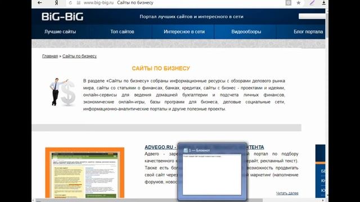Reload the page with the refresh icon
Viewport: 360px width, 202px height.
[x=70, y=3]
